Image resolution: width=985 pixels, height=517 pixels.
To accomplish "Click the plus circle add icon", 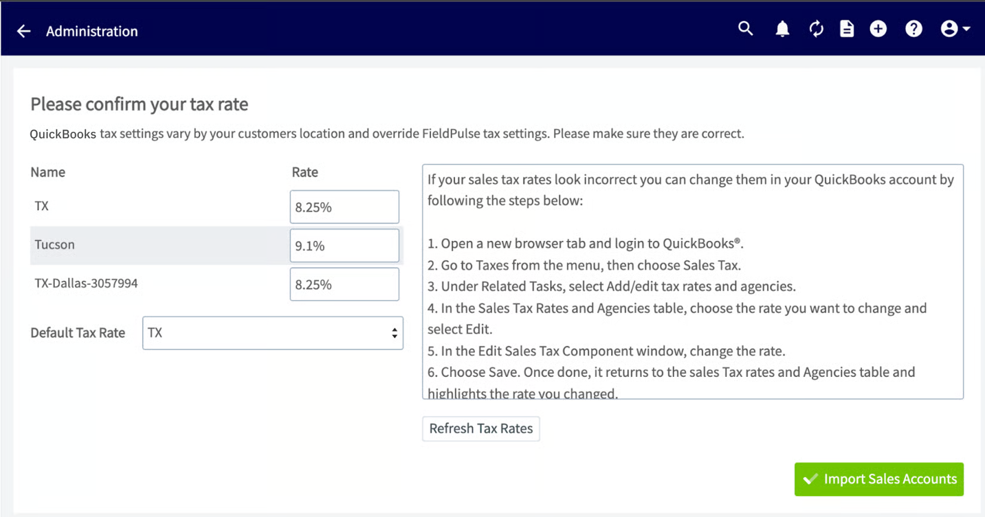I will click(x=878, y=29).
